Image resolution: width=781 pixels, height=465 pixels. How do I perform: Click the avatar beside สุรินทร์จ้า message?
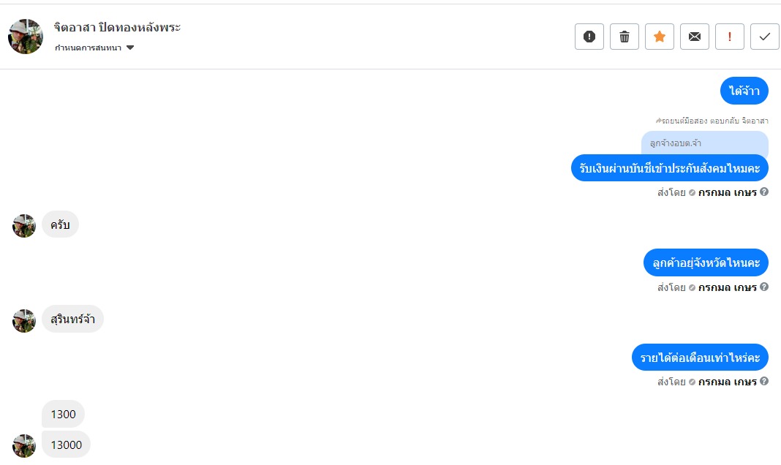[24, 321]
